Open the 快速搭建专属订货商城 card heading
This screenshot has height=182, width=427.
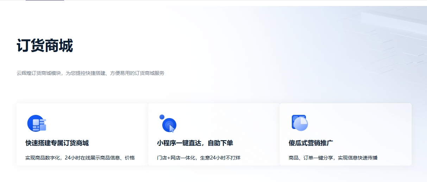tap(57, 143)
